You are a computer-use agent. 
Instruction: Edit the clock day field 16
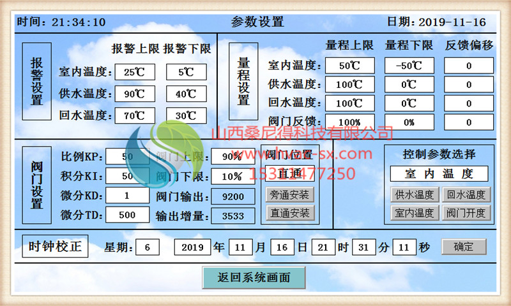[x=282, y=247]
